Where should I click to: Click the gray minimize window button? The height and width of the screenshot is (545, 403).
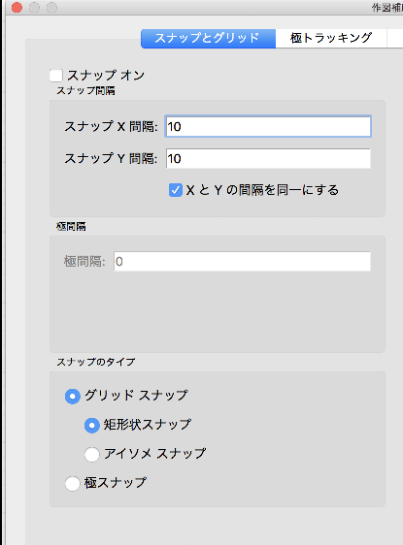(x=34, y=8)
